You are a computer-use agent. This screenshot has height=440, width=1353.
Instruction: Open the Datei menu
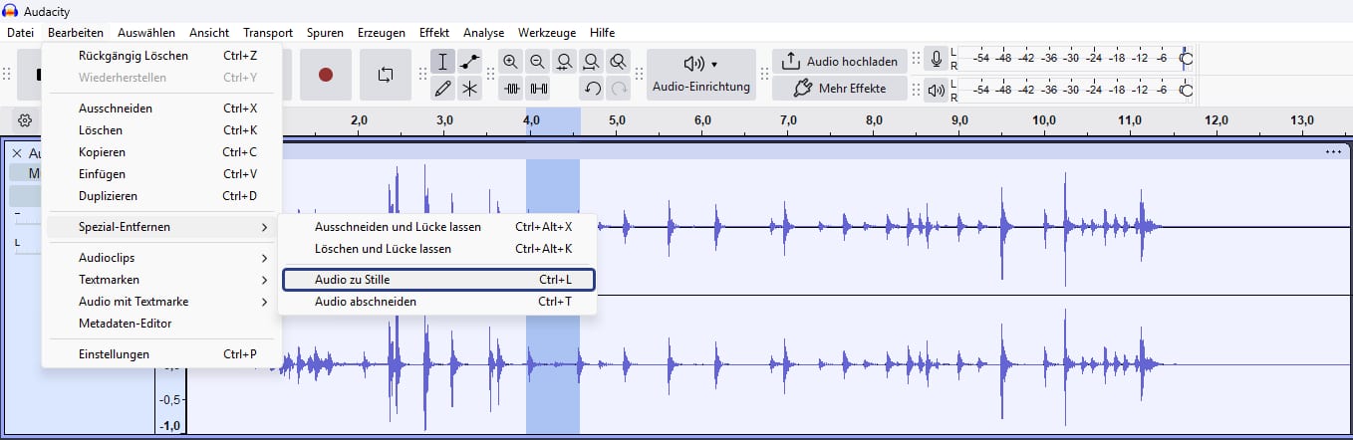[x=20, y=33]
